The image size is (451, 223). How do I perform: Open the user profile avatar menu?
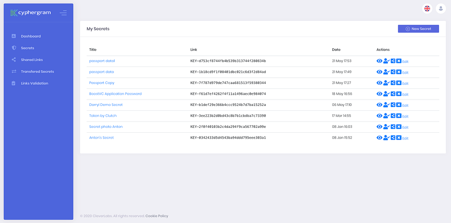click(x=441, y=9)
